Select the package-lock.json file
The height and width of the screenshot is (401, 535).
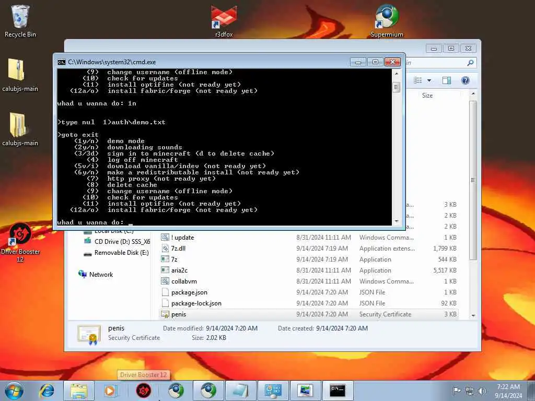pyautogui.click(x=309, y=303)
